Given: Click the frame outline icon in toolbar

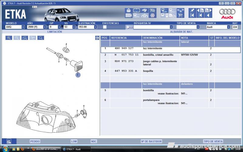Looking at the screenshot, I should point(136,11).
